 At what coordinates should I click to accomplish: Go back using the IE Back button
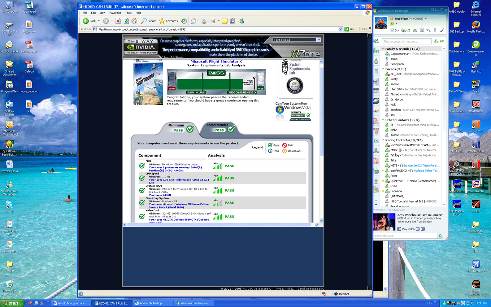coord(90,21)
